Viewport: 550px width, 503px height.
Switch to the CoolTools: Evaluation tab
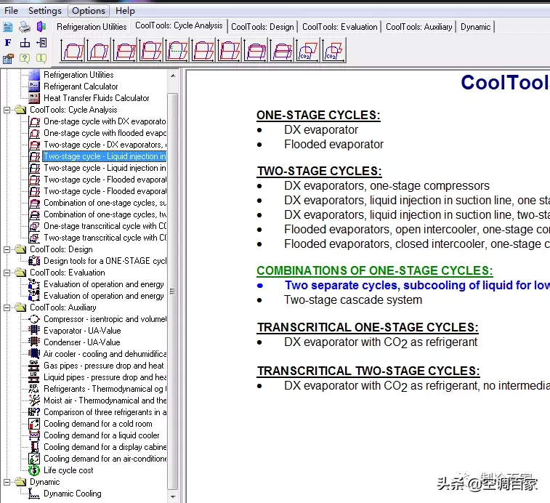coord(339,27)
